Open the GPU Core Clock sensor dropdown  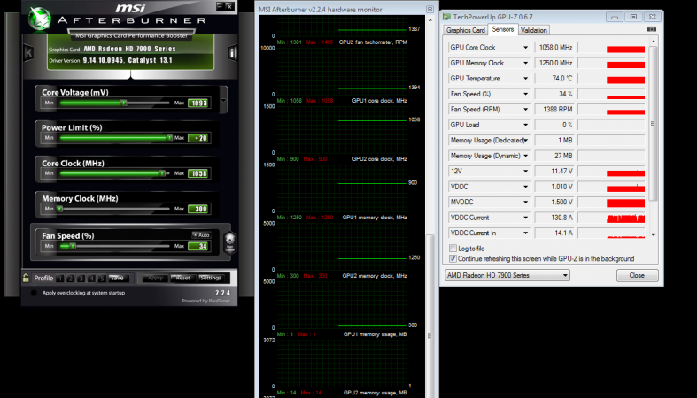point(525,48)
